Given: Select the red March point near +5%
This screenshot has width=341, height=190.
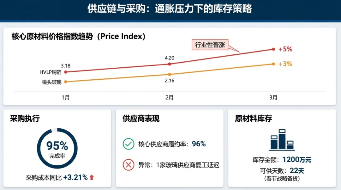Looking at the screenshot, I should tap(273, 49).
